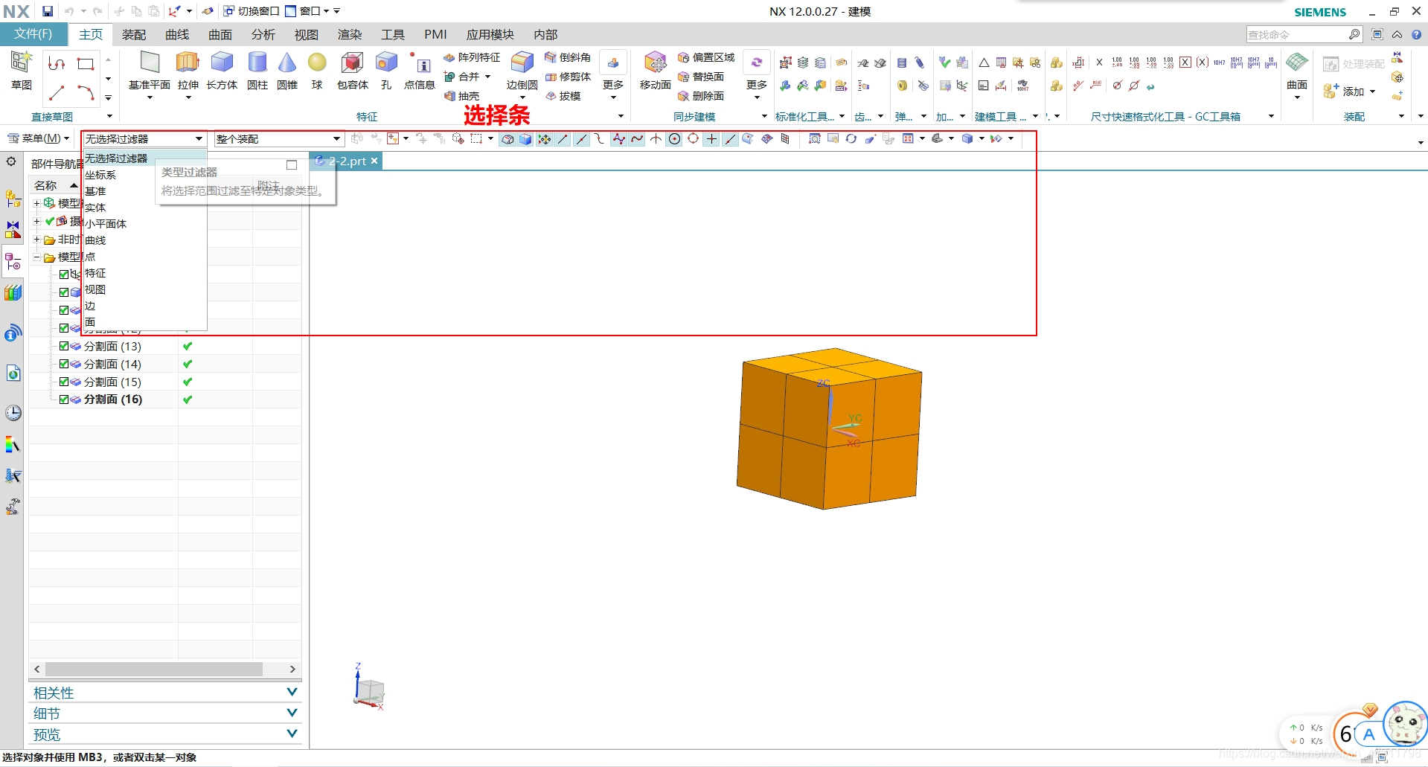This screenshot has width=1428, height=767.
Task: Open the 曲面 surface gallery
Action: point(1297,74)
